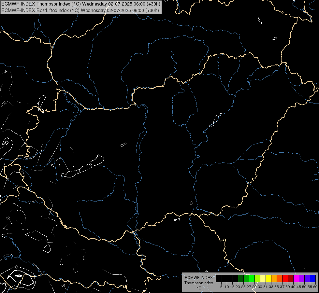Click the dark green 20-25 legend swatch
This screenshot has height=293, width=319.
241,278
